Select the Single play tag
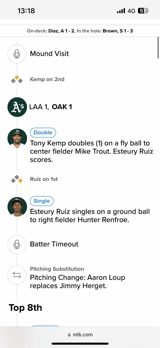160x348 pixels. [42, 201]
